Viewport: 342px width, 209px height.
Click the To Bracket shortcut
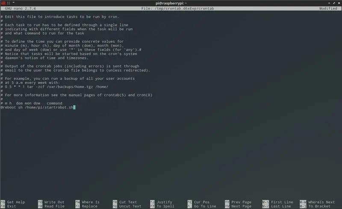coord(315,206)
